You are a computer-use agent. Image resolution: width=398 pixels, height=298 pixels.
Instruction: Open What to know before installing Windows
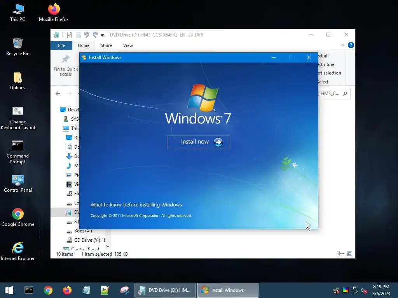[x=136, y=205]
